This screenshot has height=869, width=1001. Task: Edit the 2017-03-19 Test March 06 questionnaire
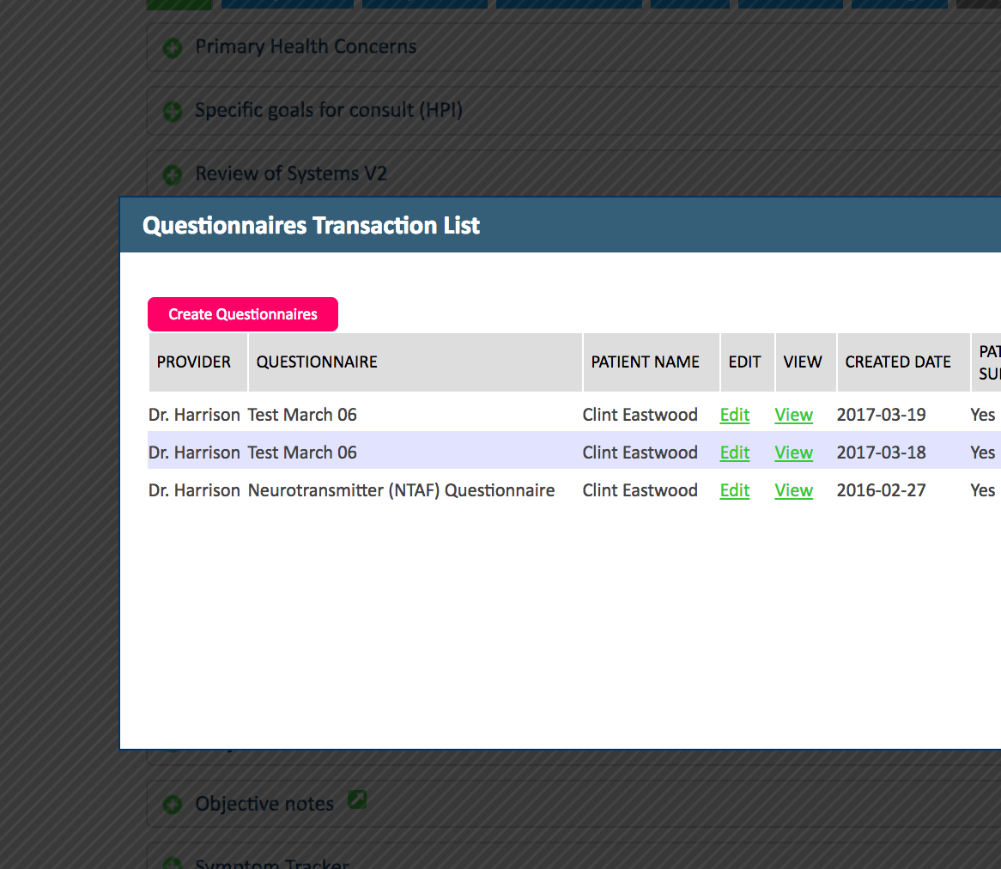(x=734, y=415)
